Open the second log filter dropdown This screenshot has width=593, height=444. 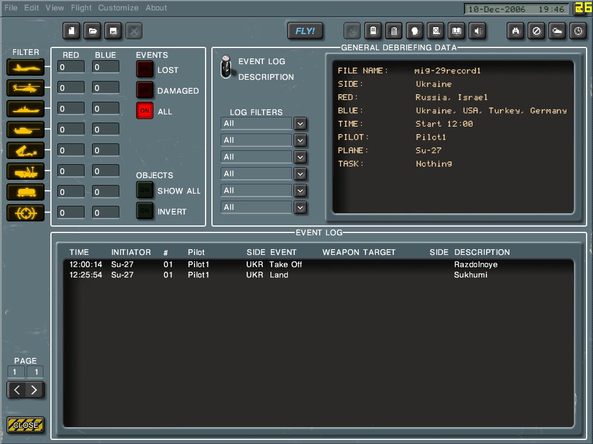pyautogui.click(x=301, y=140)
